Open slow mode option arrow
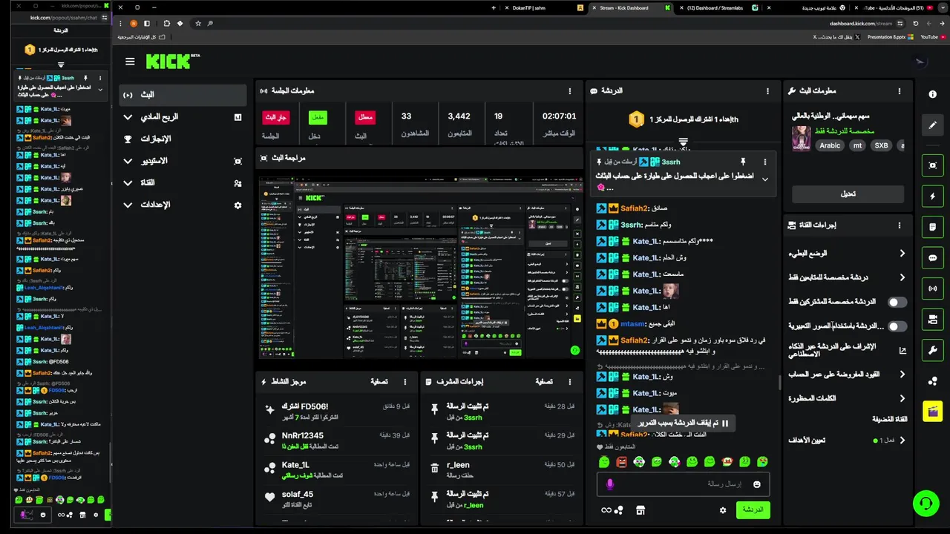 click(902, 253)
